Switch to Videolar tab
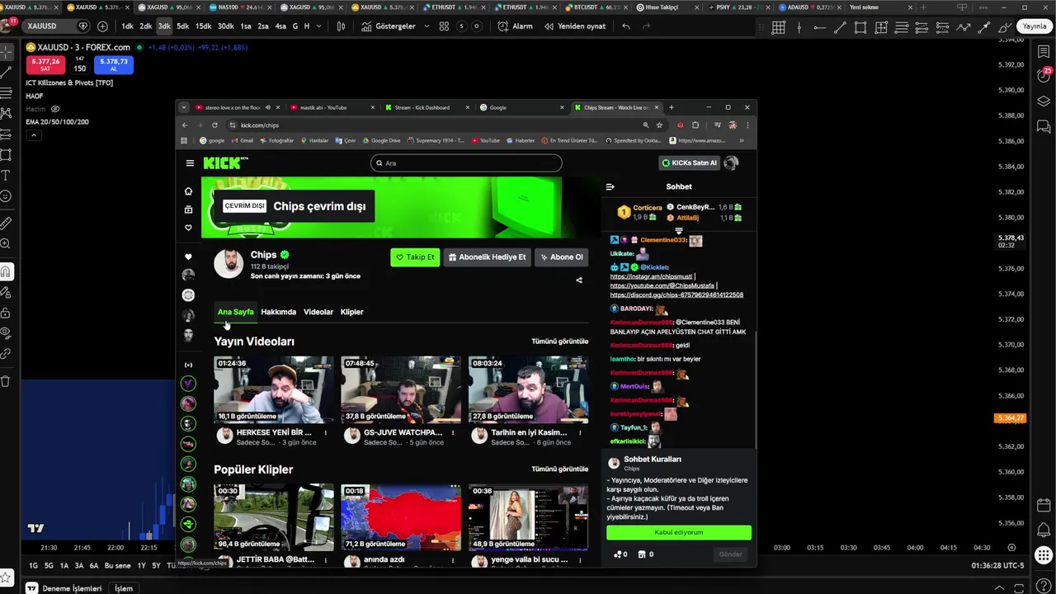The width and height of the screenshot is (1056, 594). (318, 312)
